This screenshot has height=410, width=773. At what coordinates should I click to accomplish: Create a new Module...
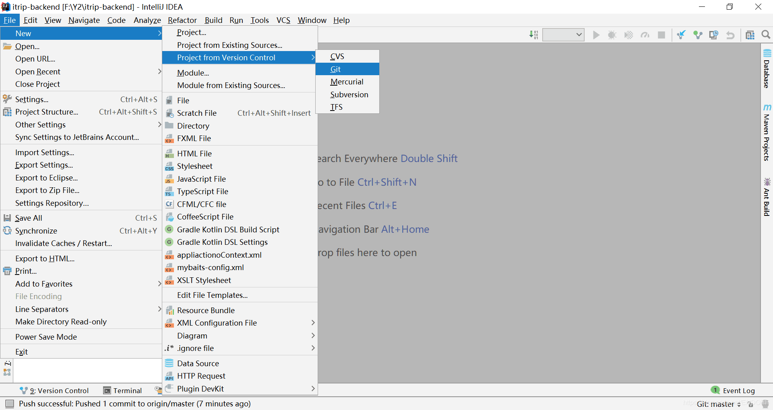point(240,73)
